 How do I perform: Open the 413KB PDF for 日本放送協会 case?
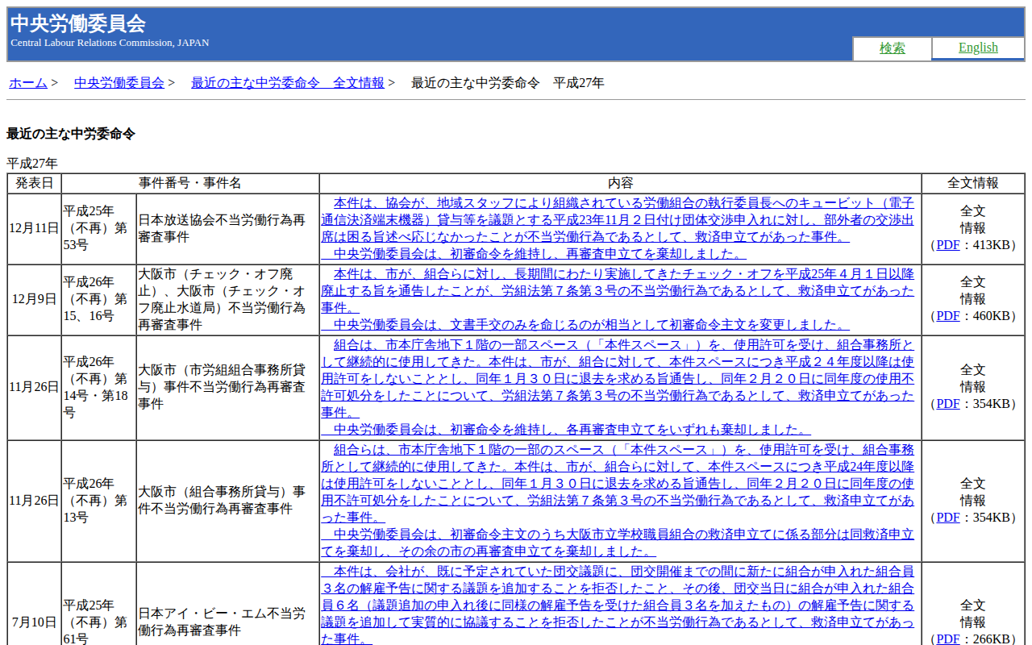[947, 245]
